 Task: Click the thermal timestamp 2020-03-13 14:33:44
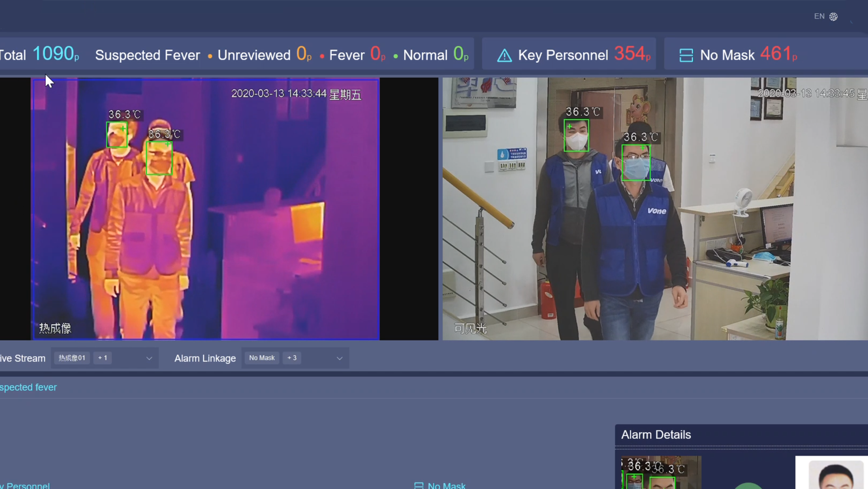278,94
